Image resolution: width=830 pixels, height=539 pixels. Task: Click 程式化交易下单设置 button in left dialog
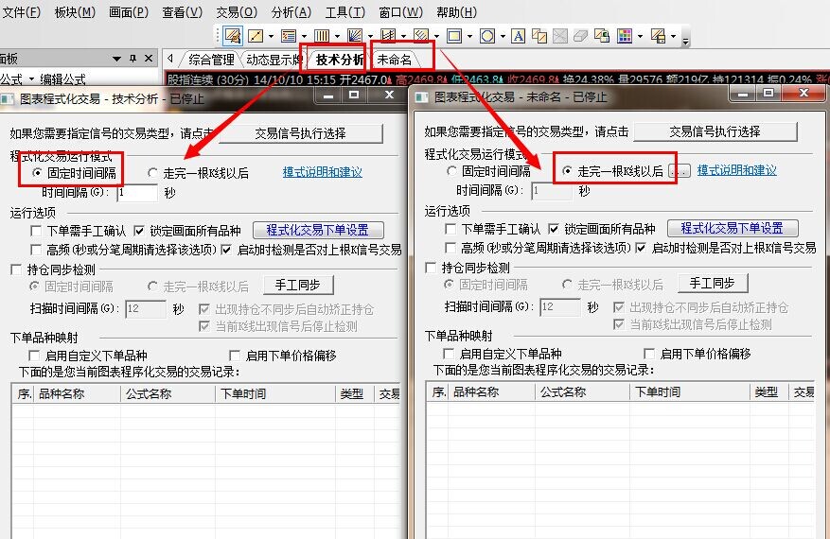317,230
